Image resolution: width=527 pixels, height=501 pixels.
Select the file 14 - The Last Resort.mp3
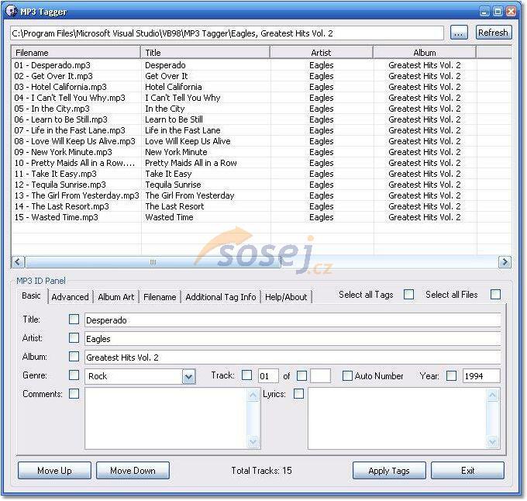coord(61,206)
